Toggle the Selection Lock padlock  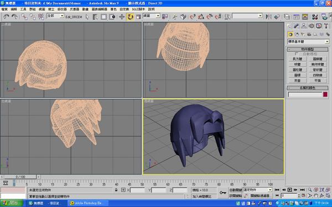[116, 190]
